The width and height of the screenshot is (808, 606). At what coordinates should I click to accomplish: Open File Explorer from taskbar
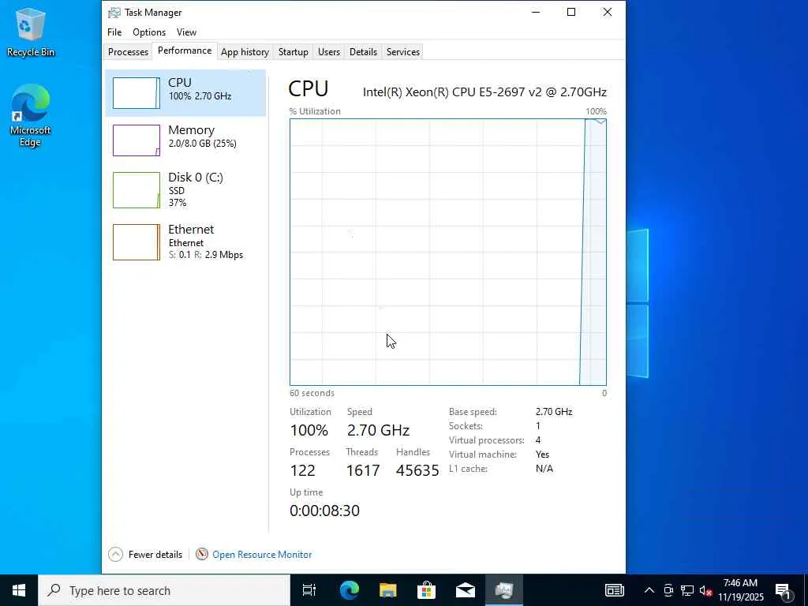coord(388,590)
